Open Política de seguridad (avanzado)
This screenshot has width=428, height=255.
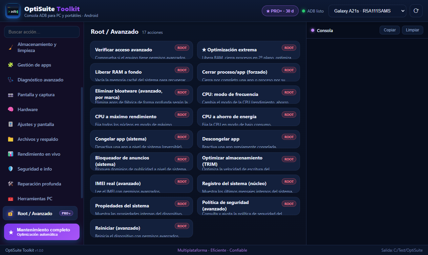click(249, 206)
